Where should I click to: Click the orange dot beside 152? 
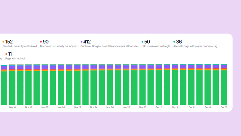[3, 42]
